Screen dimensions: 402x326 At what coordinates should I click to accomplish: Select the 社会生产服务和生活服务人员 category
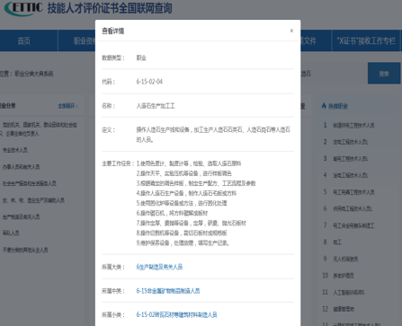coord(30,183)
